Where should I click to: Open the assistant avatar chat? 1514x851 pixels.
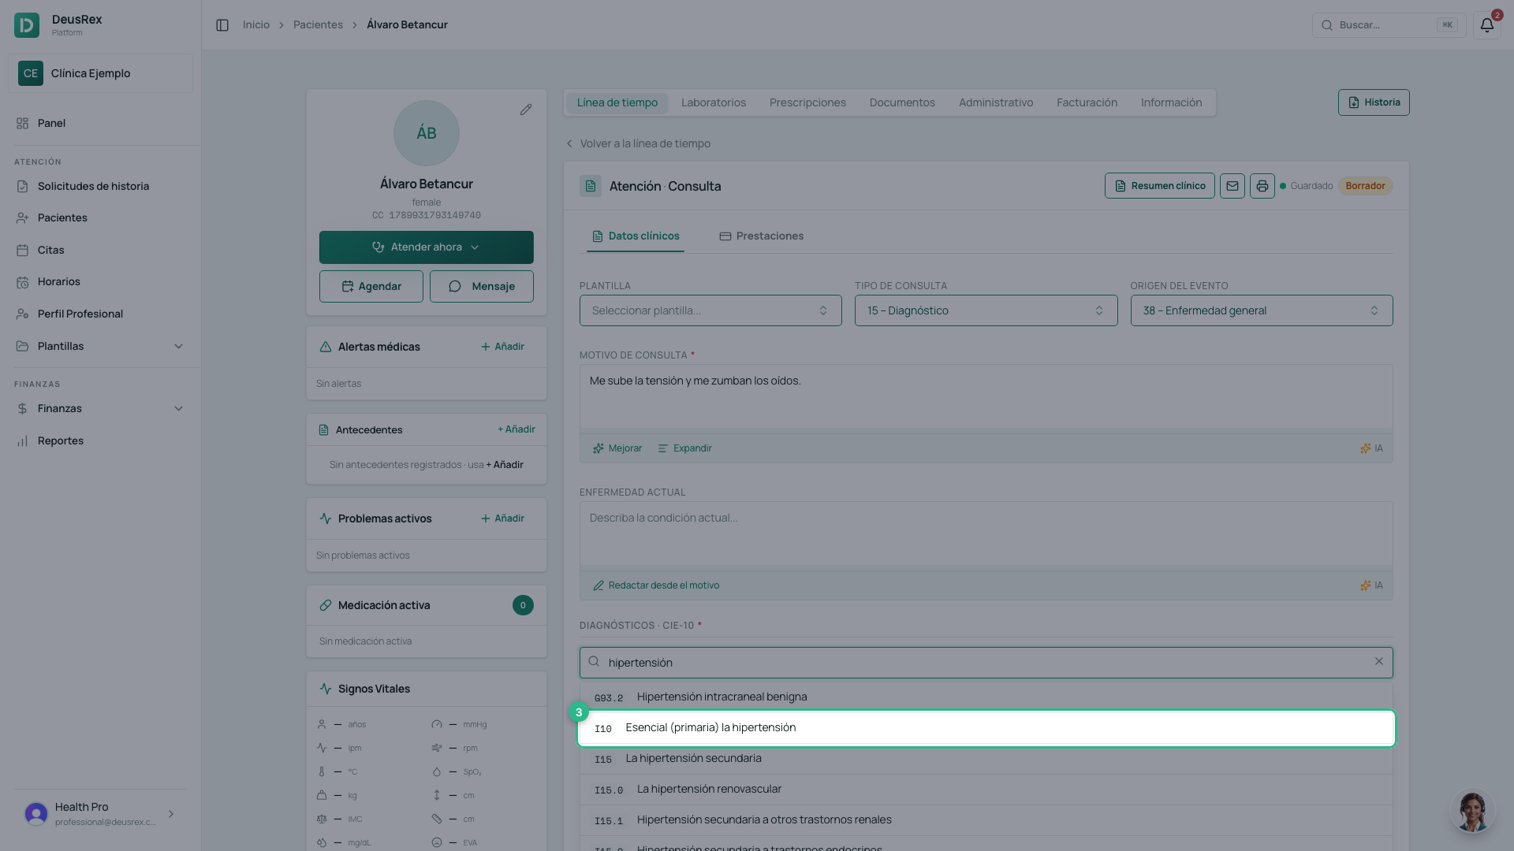coord(1472,811)
